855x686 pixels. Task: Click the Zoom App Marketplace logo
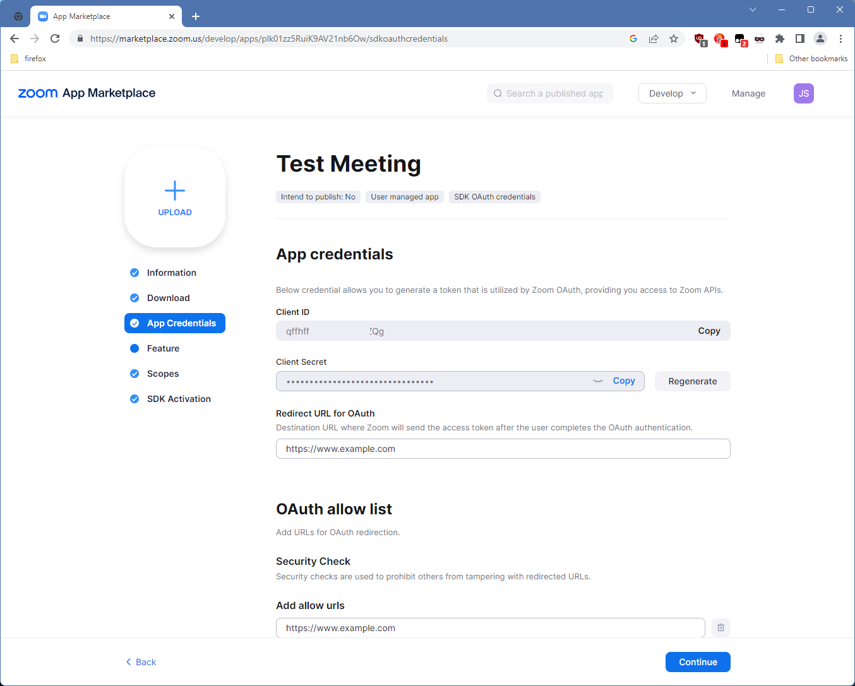tap(87, 93)
